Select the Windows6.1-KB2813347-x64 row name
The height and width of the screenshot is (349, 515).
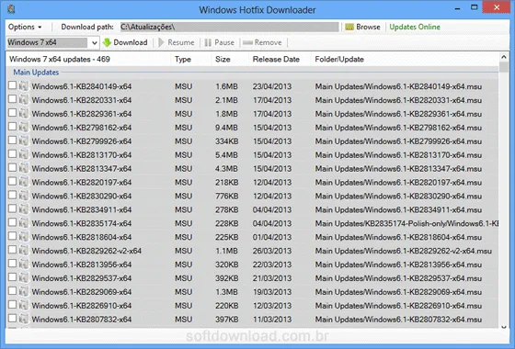click(x=82, y=169)
